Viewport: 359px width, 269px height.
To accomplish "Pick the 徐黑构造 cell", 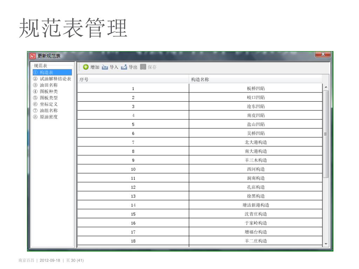I will point(256,196).
